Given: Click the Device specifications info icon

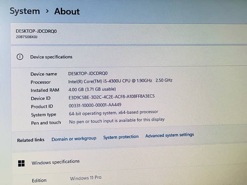Looking at the screenshot, I should (x=20, y=57).
